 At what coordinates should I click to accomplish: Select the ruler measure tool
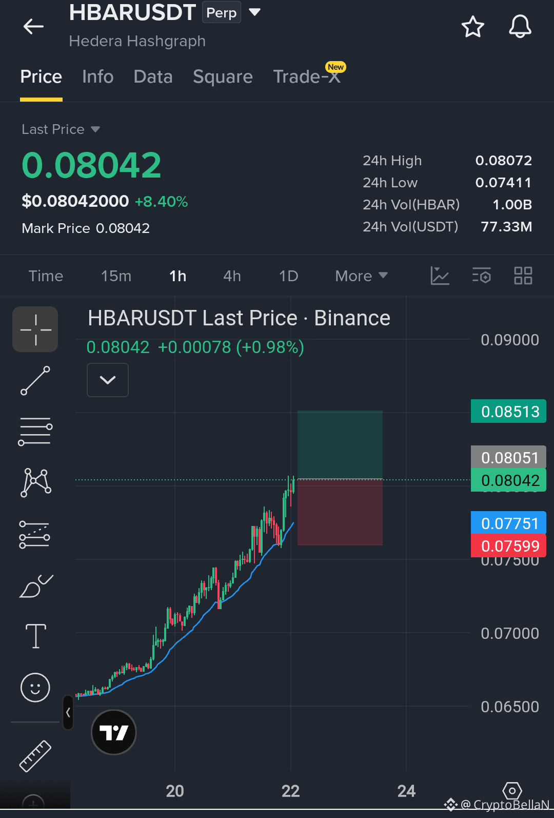pyautogui.click(x=35, y=755)
